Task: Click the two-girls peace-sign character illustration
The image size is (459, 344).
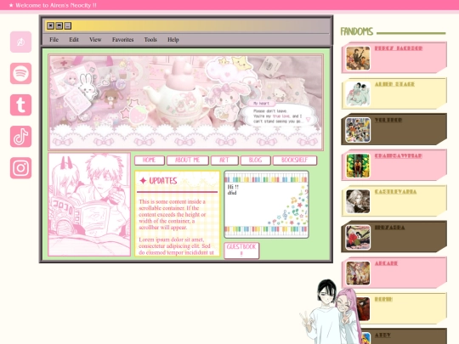Action: click(331, 312)
